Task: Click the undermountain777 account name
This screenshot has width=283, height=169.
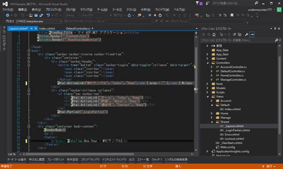Action: (260, 10)
